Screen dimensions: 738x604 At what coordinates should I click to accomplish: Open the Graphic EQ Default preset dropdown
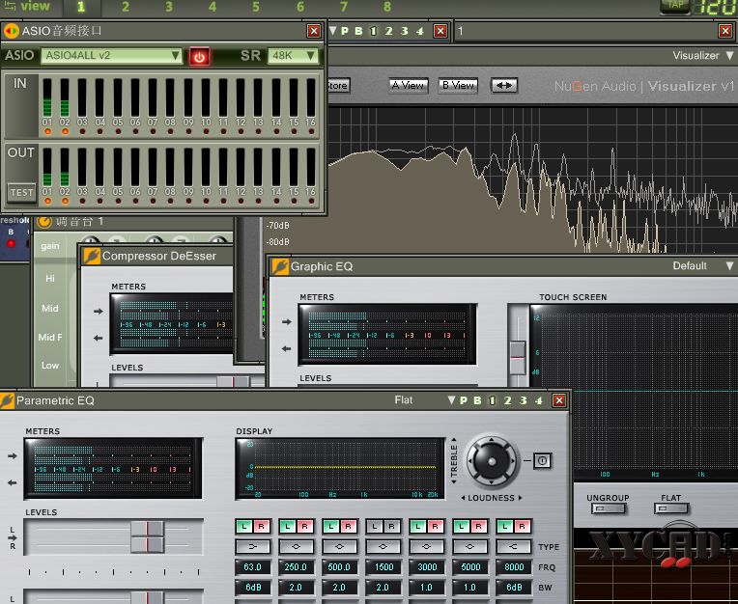pos(729,266)
